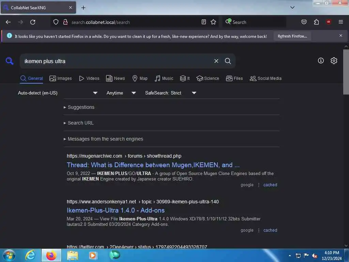The width and height of the screenshot is (349, 262).
Task: Open options dots for andersonkenya1 result
Action: point(258,230)
